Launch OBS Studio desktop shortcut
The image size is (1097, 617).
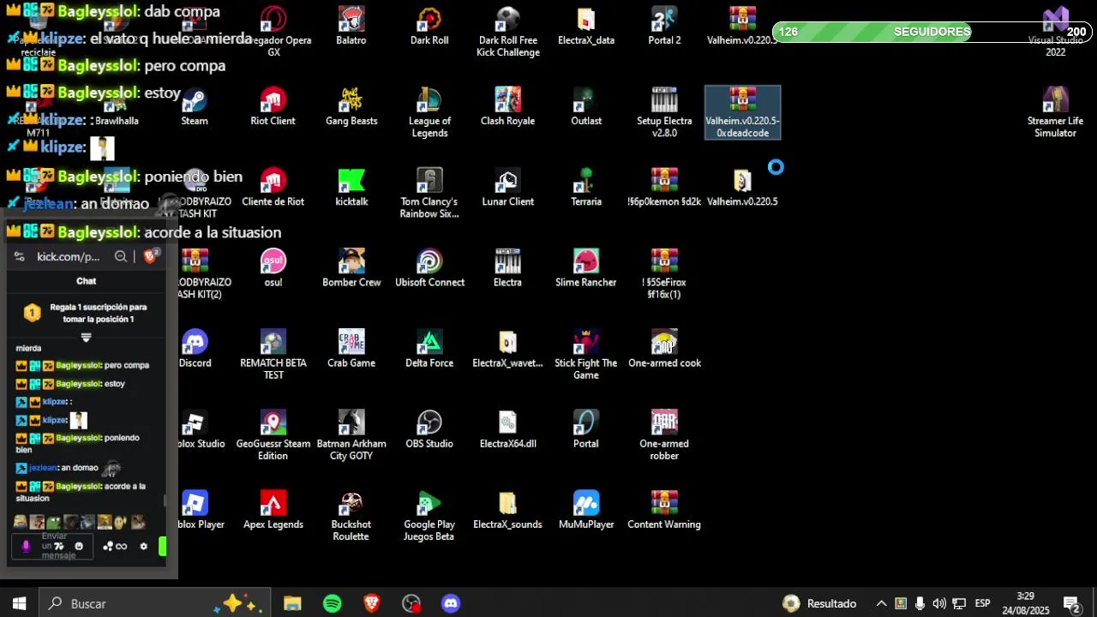pyautogui.click(x=429, y=429)
